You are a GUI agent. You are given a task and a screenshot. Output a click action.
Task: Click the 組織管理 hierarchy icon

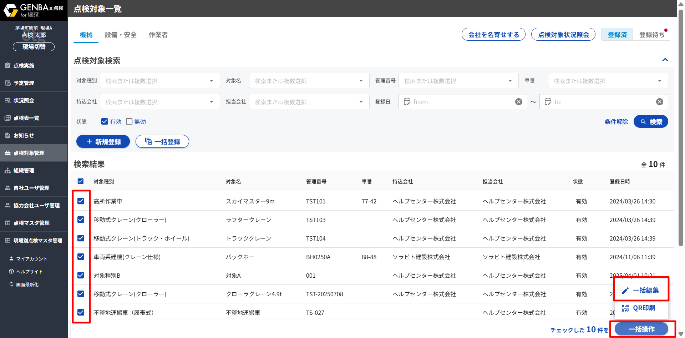(7, 171)
